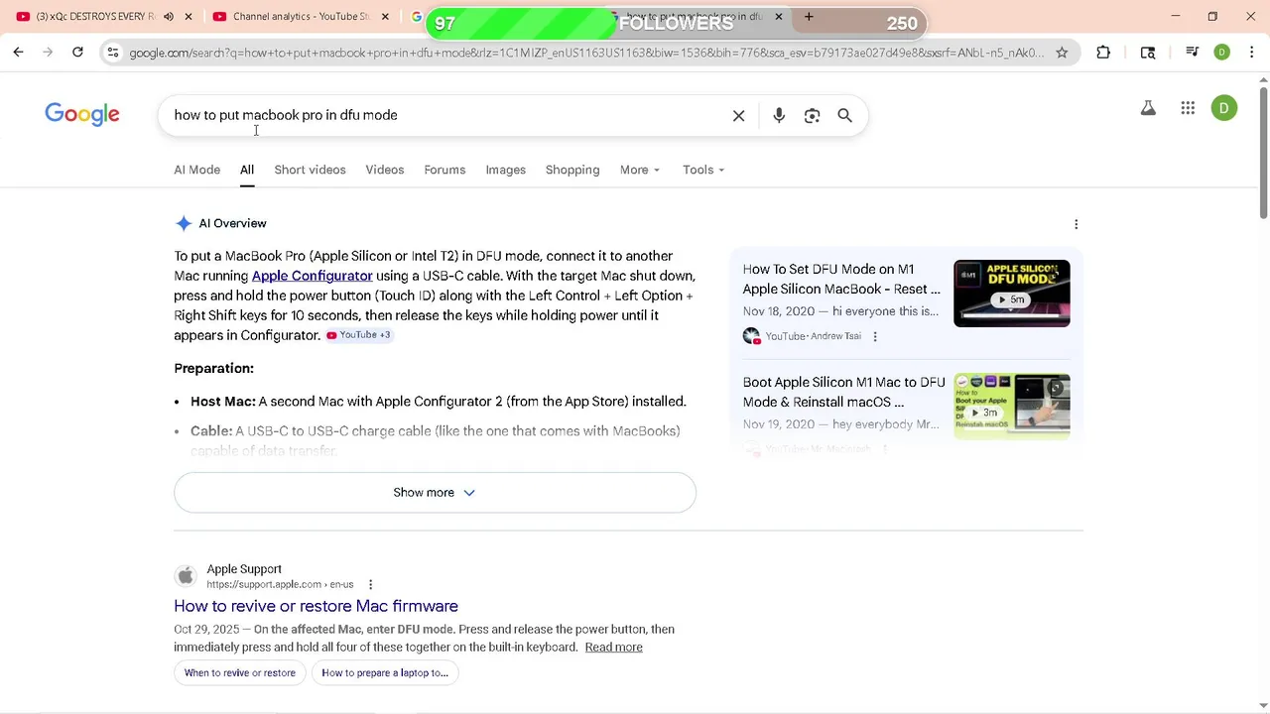Open the Chrome three-dot menu

pyautogui.click(x=1251, y=53)
